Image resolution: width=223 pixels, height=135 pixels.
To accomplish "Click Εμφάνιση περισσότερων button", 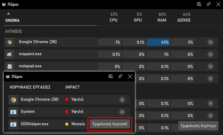I will pos(110,124).
